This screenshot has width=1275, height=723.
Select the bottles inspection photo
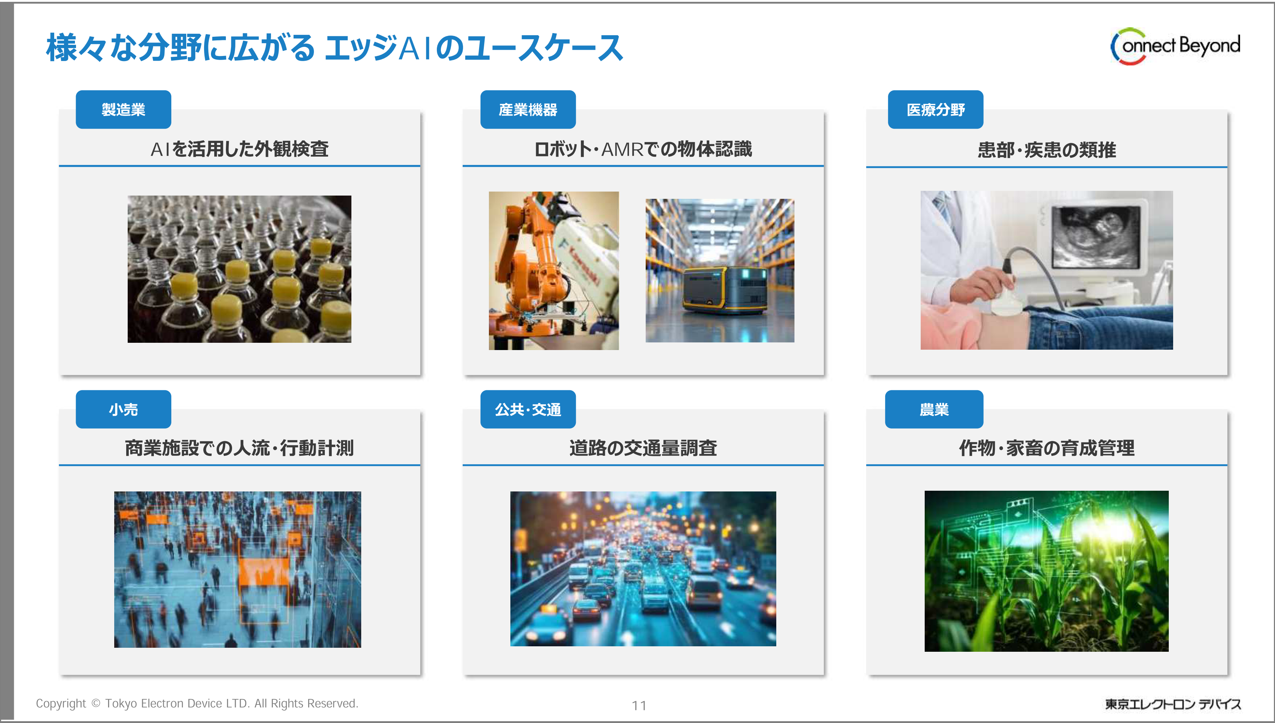(239, 269)
